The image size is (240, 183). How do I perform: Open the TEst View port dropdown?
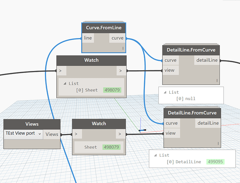click(x=23, y=134)
